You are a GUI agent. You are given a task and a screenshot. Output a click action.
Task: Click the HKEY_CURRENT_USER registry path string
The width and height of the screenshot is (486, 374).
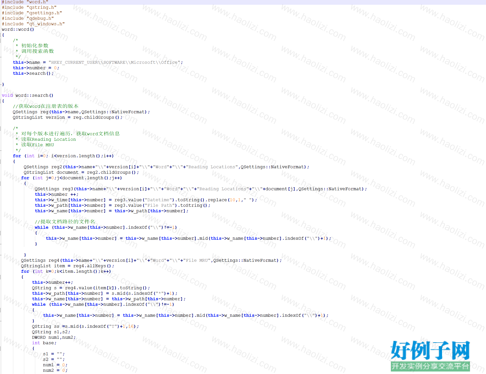(115, 62)
